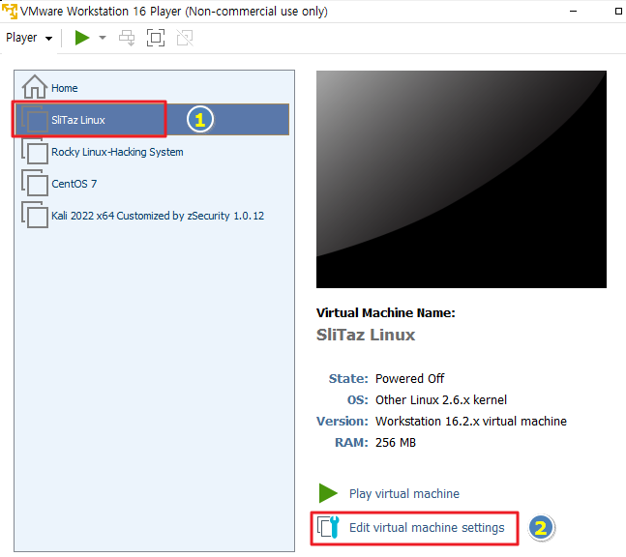Click green play arrow beside Play virtual machine
This screenshot has width=626, height=557.
click(x=328, y=493)
